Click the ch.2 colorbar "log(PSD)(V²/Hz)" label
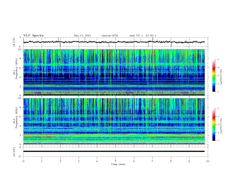The width and height of the screenshot is (234, 181). click(x=221, y=126)
